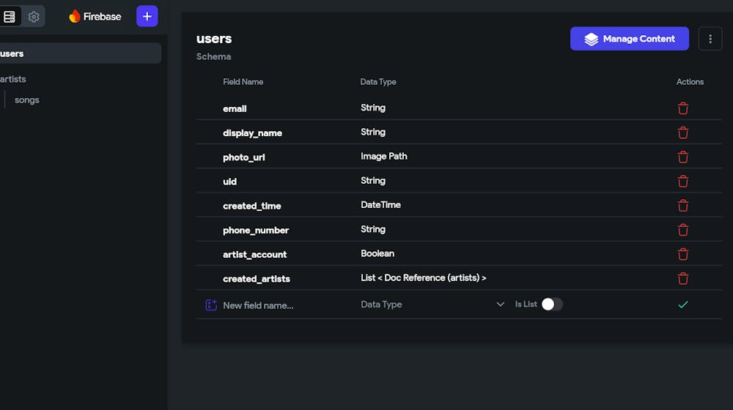Open the three-dot more options menu
Image resolution: width=733 pixels, height=410 pixels.
click(710, 39)
